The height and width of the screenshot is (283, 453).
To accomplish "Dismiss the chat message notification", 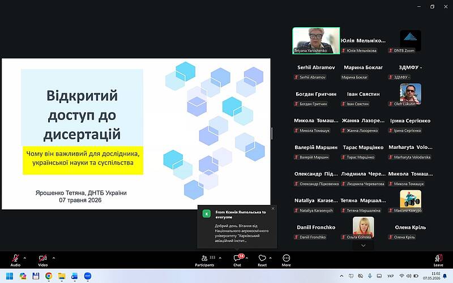I will [x=273, y=208].
